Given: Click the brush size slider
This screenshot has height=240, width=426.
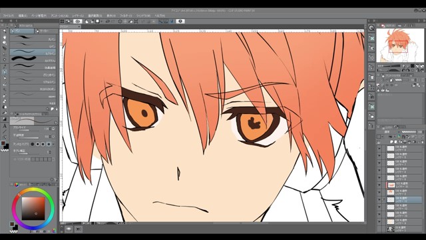Looking at the screenshot, I should pyautogui.click(x=28, y=131).
